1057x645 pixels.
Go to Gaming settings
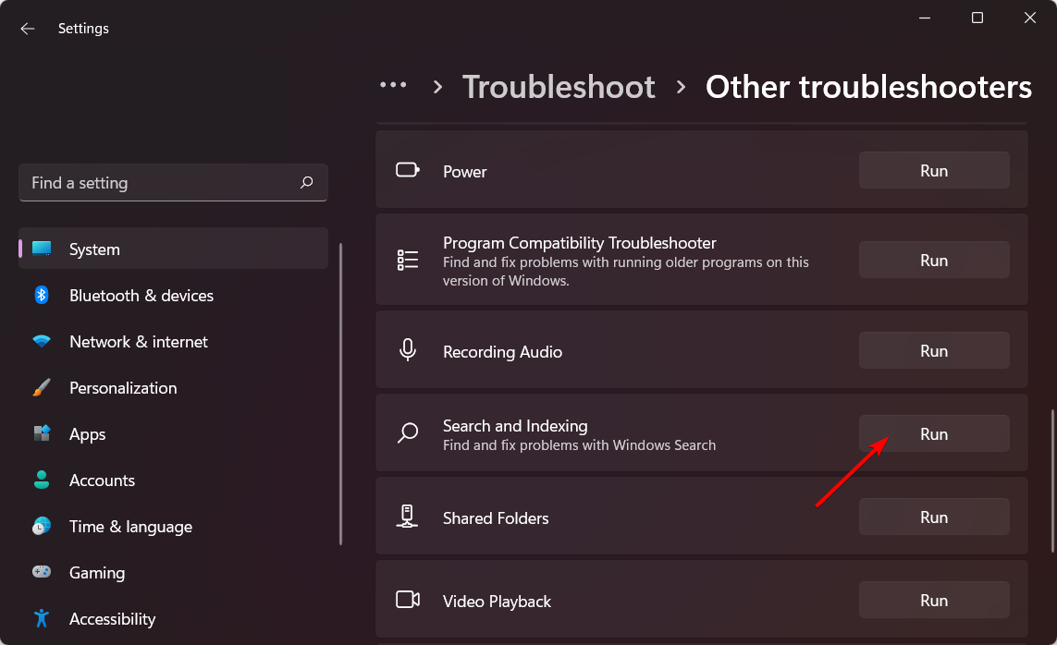pyautogui.click(x=173, y=572)
